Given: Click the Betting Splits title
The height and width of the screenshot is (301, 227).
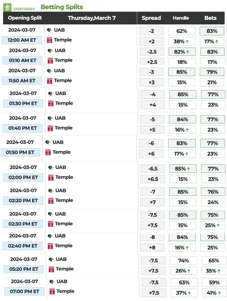Looking at the screenshot, I should pos(62,7).
